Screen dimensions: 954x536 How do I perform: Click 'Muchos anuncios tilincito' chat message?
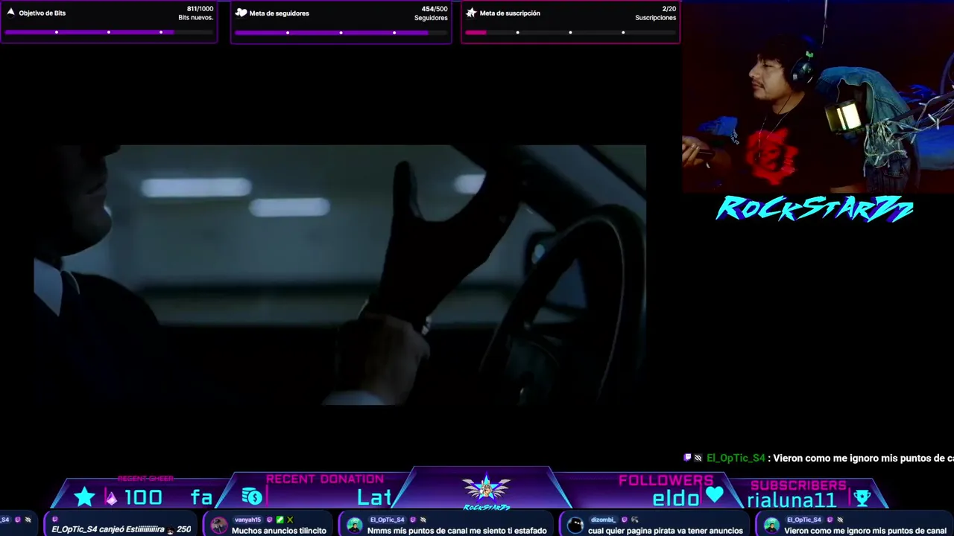(x=279, y=531)
